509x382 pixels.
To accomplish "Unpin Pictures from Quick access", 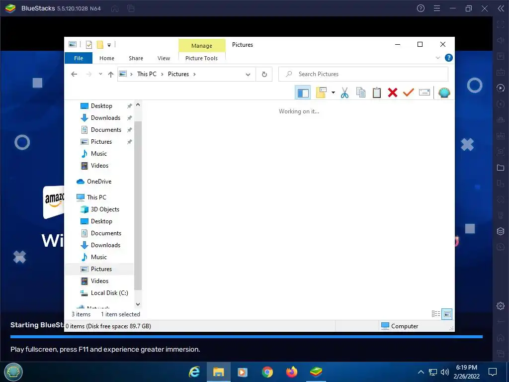I will click(130, 142).
